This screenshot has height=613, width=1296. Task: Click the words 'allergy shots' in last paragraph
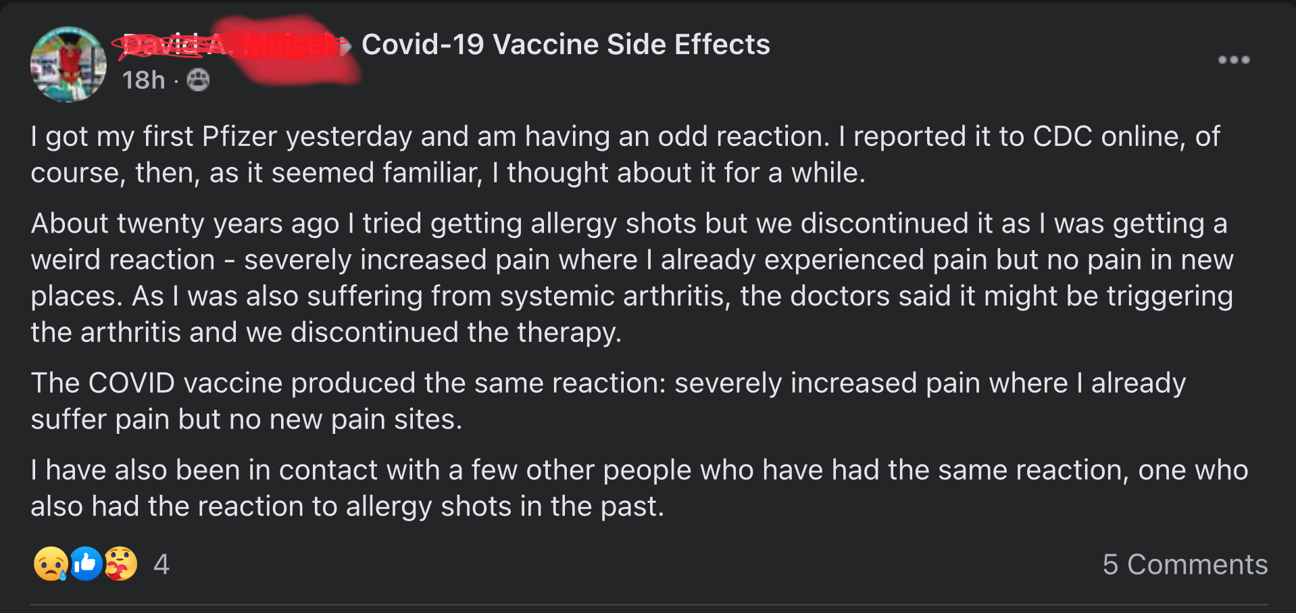point(428,506)
